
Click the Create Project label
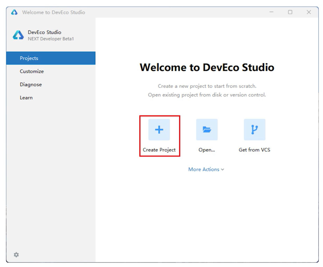pos(159,150)
